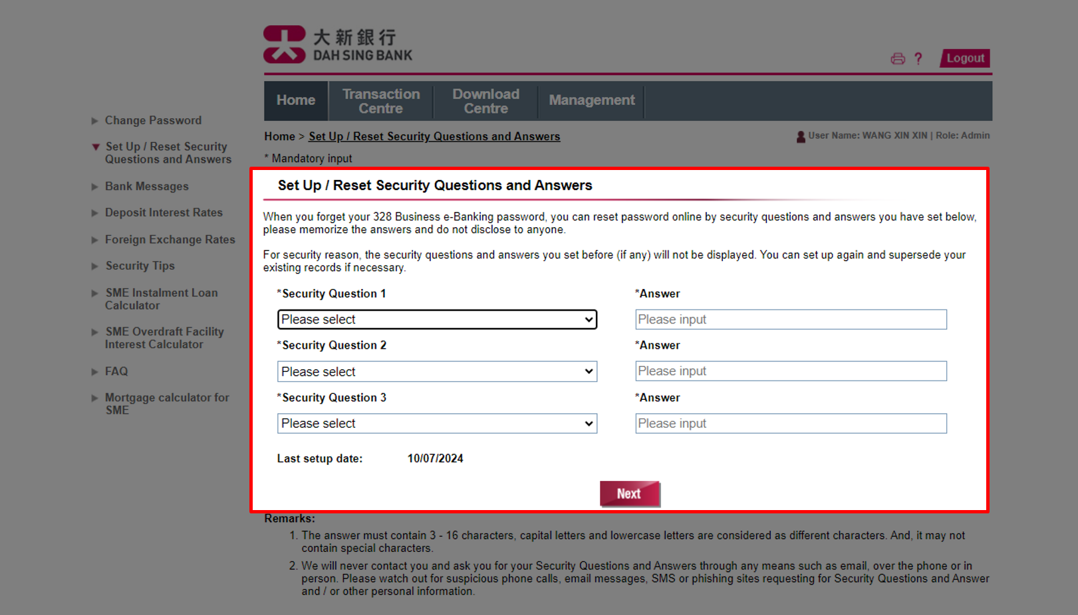Open the Security Question 1 dropdown
Viewport: 1078px width, 615px height.
tap(437, 319)
